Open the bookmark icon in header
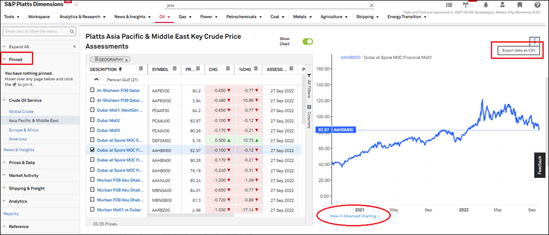This screenshot has height=235, width=549. (x=520, y=5)
